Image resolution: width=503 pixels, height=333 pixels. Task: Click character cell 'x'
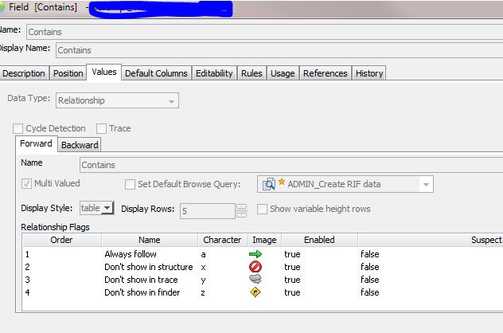[203, 267]
